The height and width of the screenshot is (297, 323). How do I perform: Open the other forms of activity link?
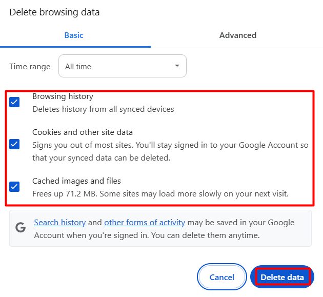pos(145,223)
